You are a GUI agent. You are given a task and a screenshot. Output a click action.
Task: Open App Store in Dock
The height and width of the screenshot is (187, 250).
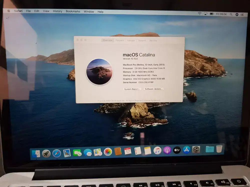(186, 150)
